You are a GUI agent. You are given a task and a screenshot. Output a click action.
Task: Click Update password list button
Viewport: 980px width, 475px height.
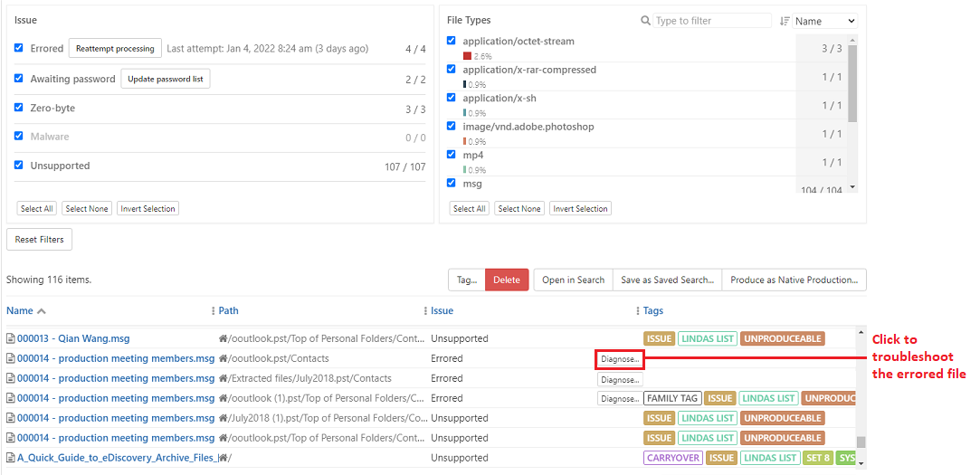166,79
